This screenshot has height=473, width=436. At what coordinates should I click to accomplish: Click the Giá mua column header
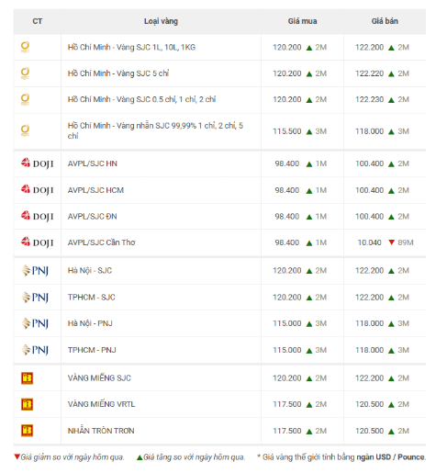point(302,21)
